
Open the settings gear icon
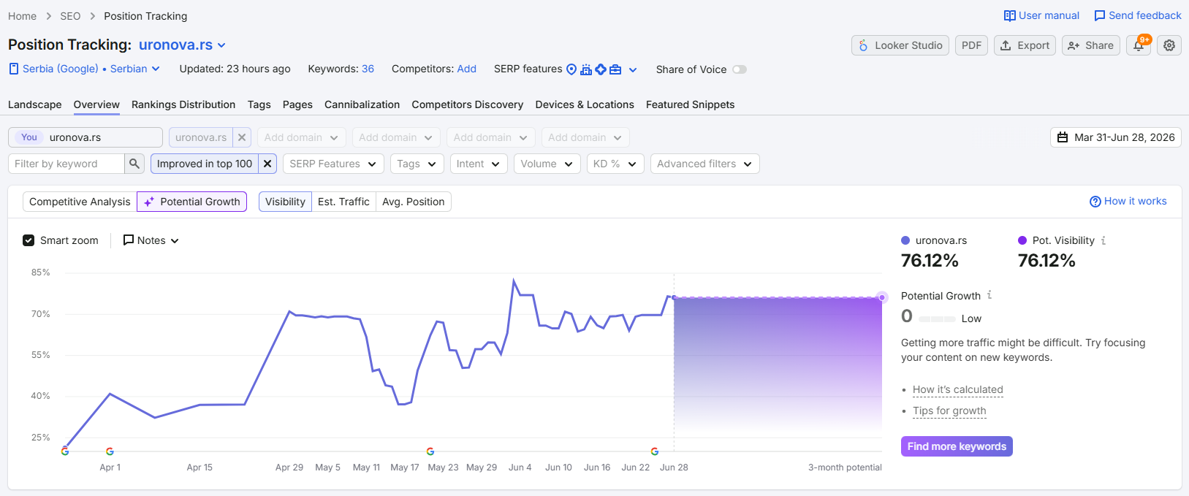pyautogui.click(x=1169, y=45)
